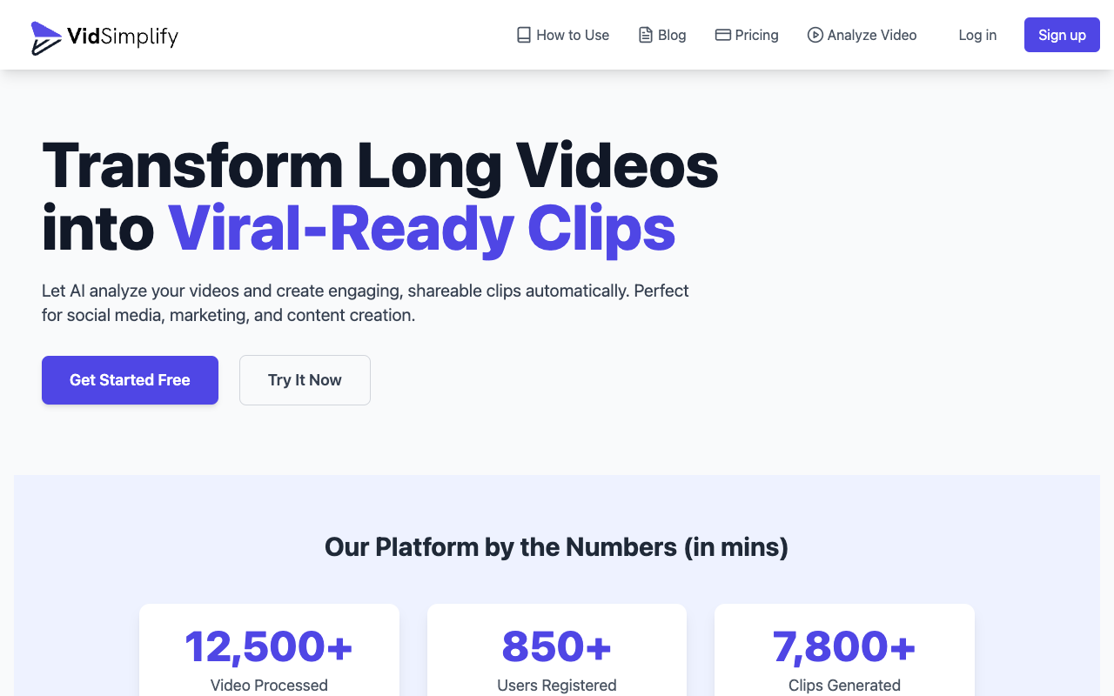Click the VidSimplify paper plane logo icon
The width and height of the screenshot is (1114, 696).
pyautogui.click(x=46, y=37)
